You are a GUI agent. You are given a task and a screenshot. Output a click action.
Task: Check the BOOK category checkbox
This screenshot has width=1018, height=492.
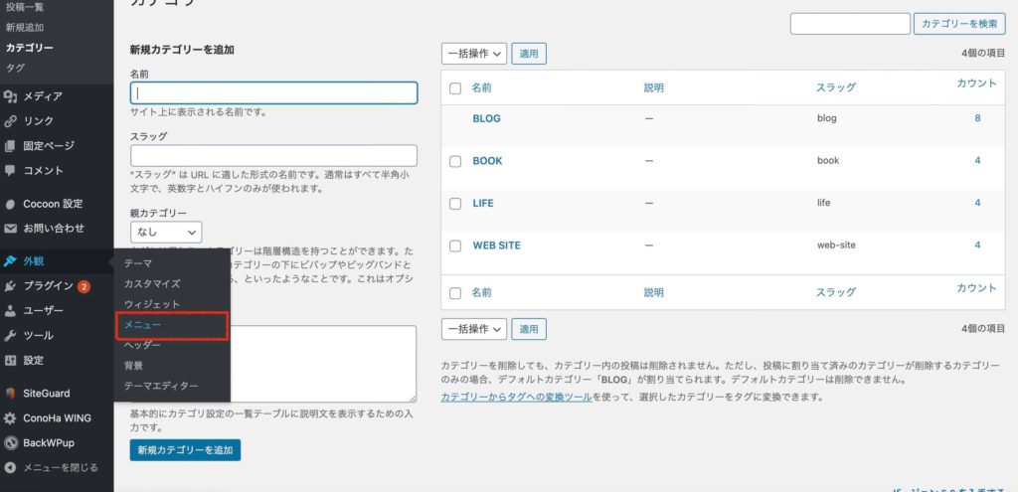click(x=455, y=161)
